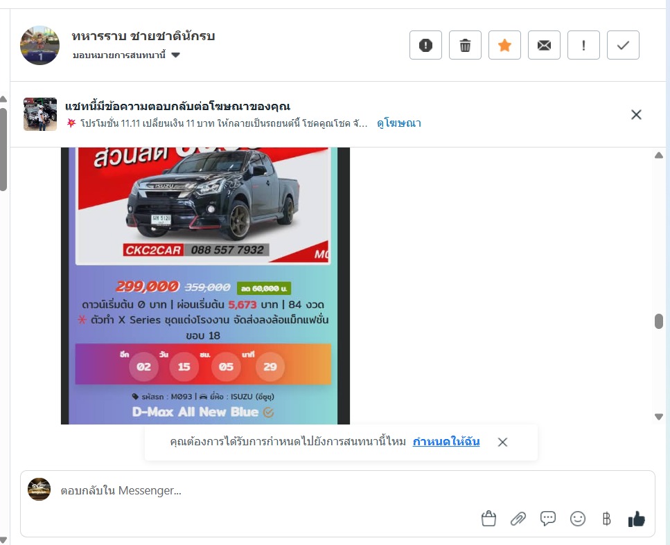Attach file with paperclip icon

coord(518,519)
